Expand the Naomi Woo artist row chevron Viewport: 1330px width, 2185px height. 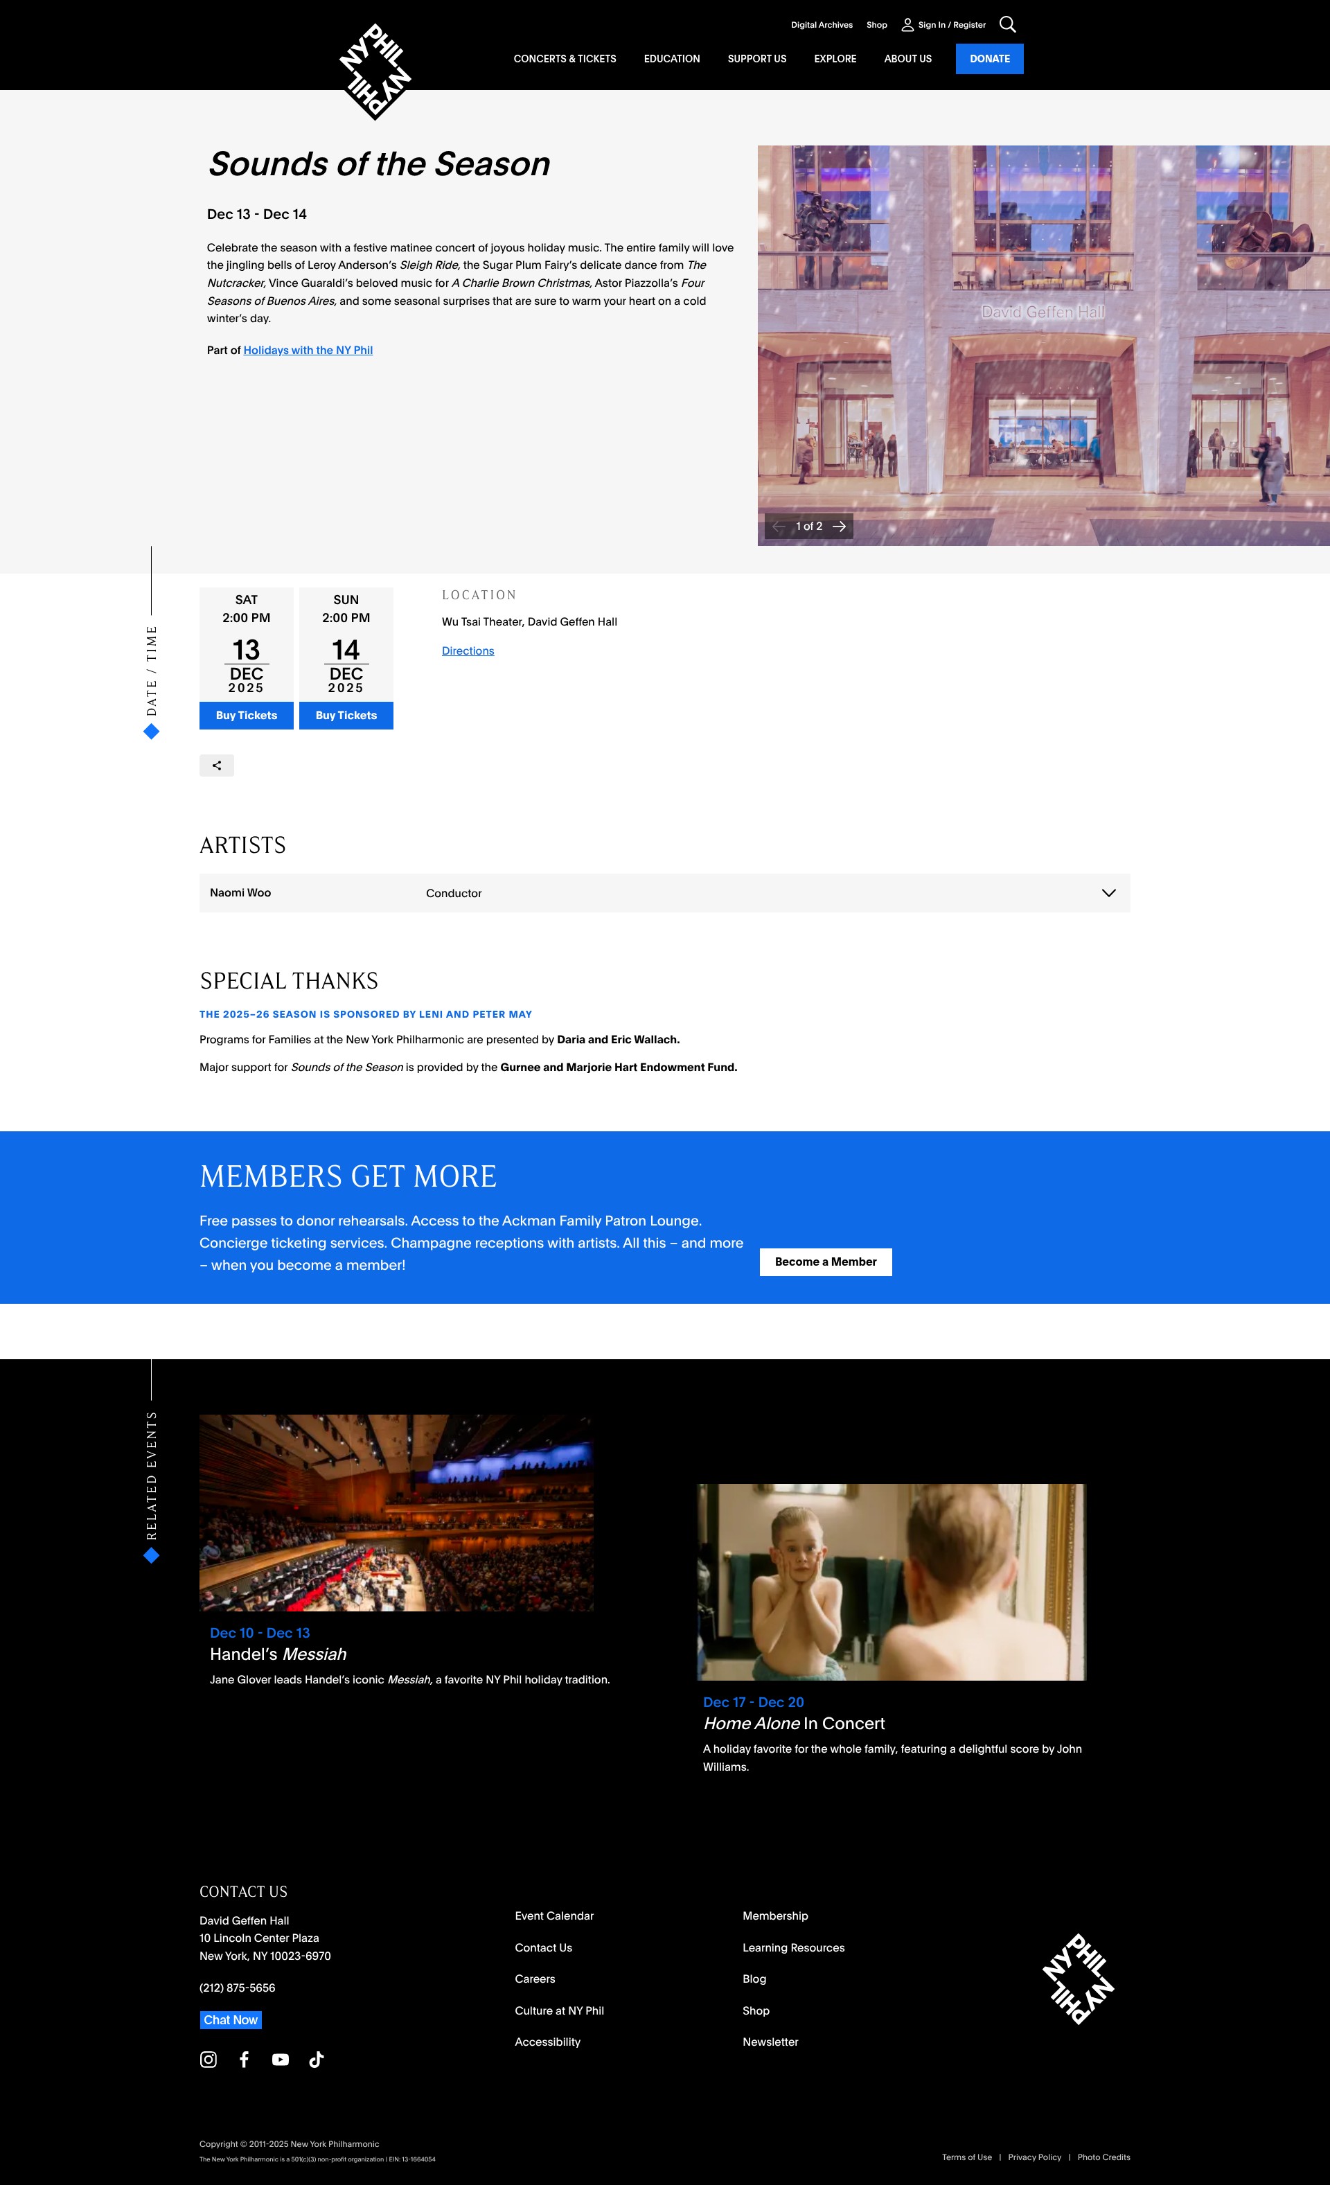(1108, 893)
